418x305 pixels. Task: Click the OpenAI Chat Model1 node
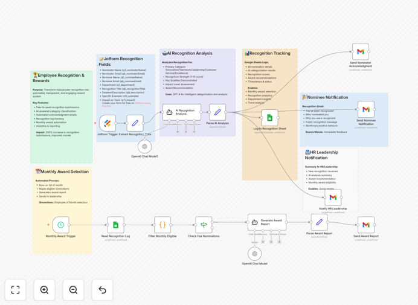point(145,146)
